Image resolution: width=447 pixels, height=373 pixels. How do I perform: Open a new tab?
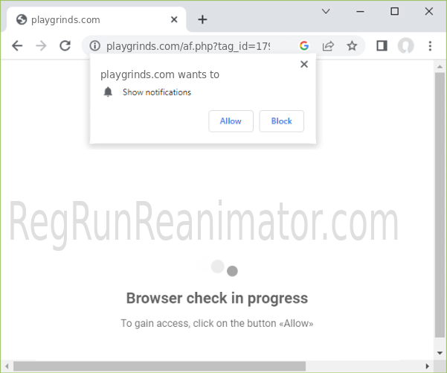[x=202, y=19]
